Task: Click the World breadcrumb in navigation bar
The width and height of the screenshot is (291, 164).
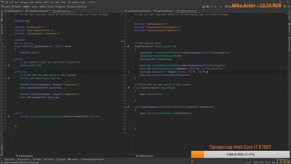Action: pos(50,6)
